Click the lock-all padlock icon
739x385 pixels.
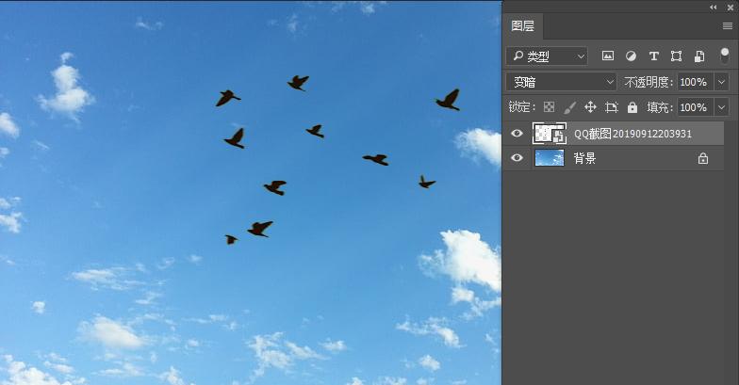pyautogui.click(x=632, y=107)
